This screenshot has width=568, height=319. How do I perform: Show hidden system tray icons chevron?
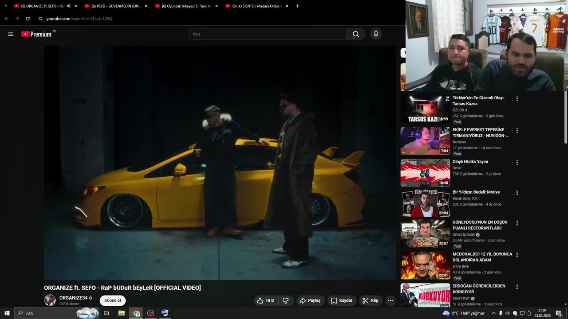493,313
